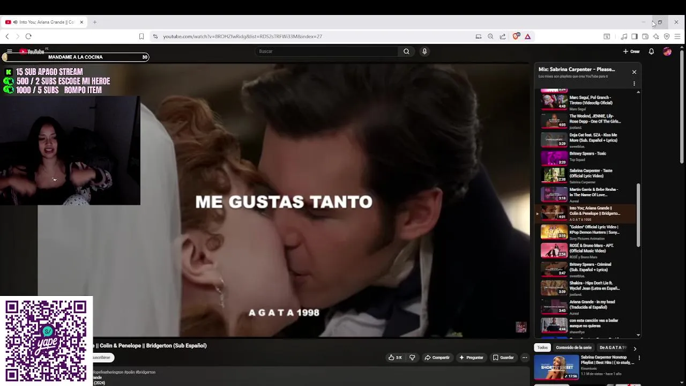
Task: Open the Mix playlist three-dot options
Action: point(634,84)
